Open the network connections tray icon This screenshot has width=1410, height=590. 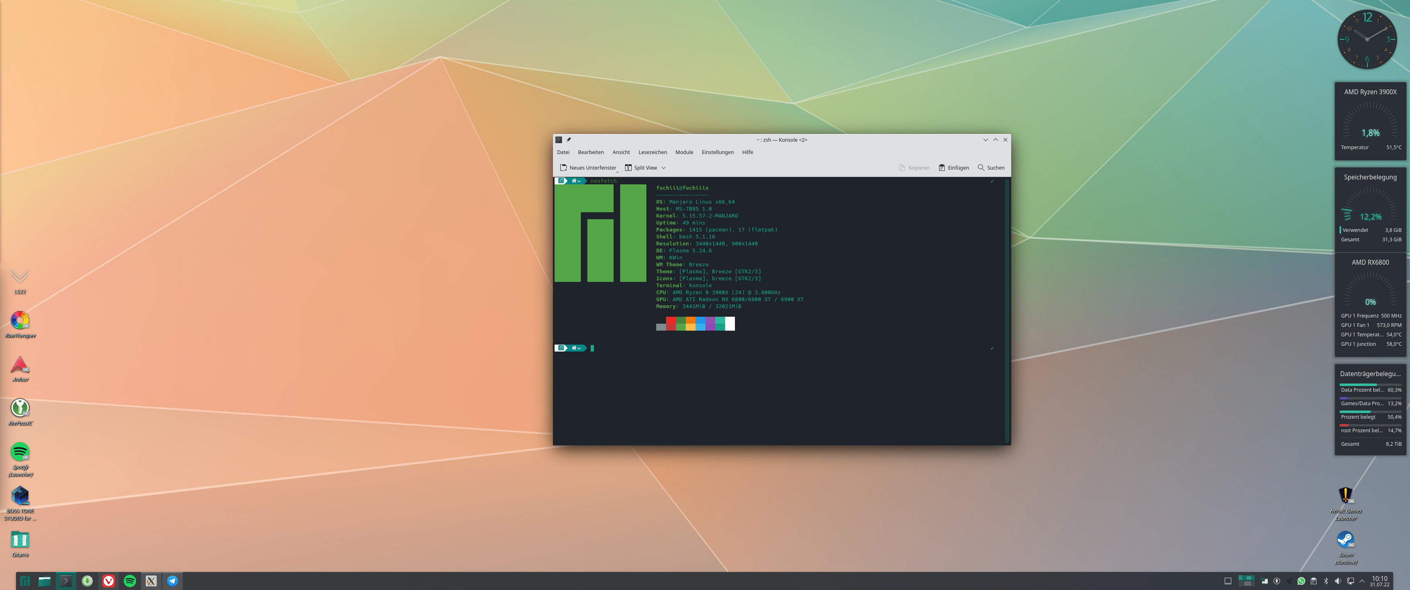[x=1350, y=581]
